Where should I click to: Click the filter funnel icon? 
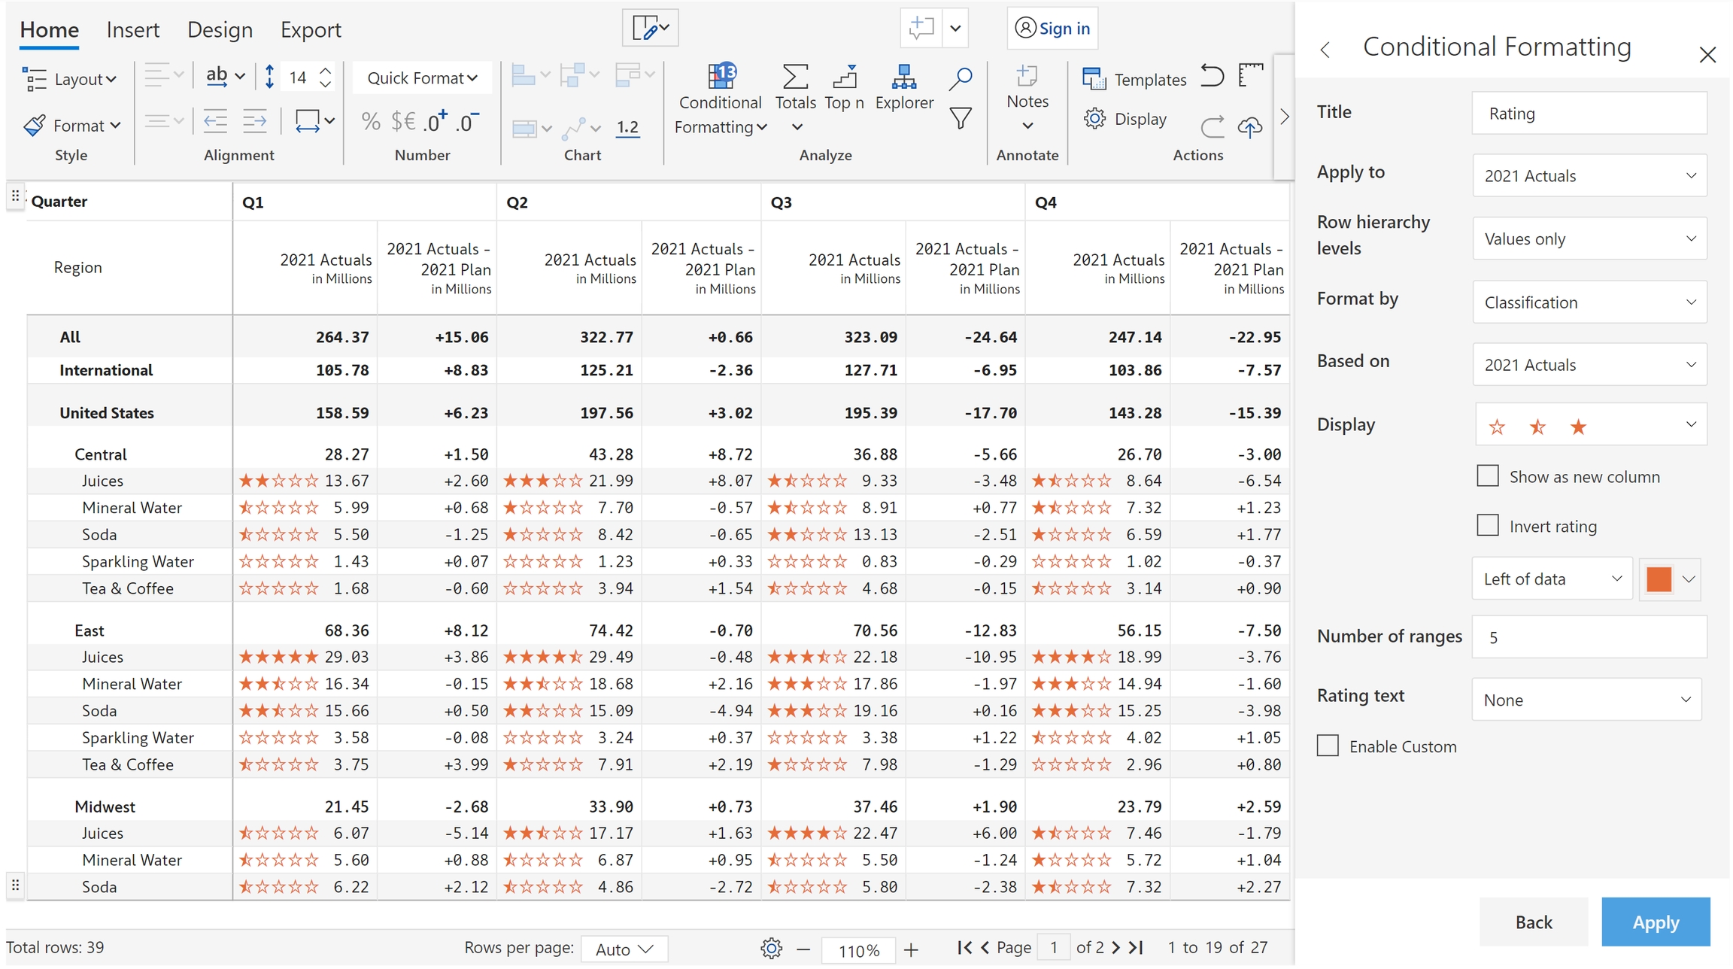click(x=960, y=118)
